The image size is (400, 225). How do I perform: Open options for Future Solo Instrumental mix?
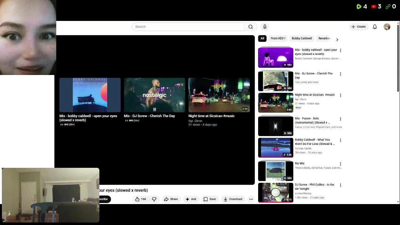[340, 119]
